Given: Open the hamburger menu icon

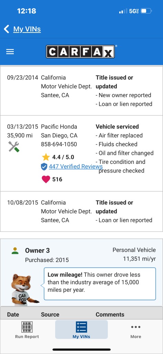Looking at the screenshot, I should [x=10, y=52].
